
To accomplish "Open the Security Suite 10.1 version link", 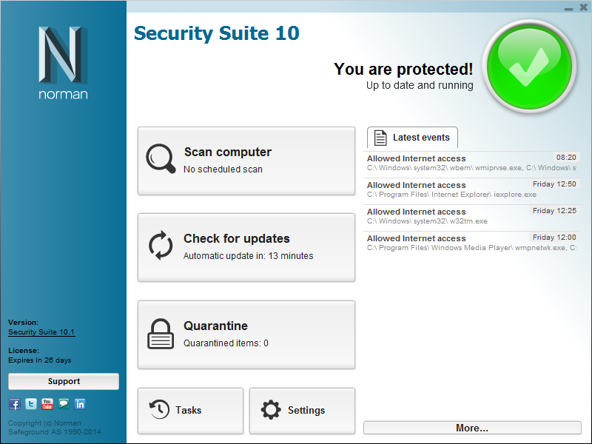I will [41, 332].
